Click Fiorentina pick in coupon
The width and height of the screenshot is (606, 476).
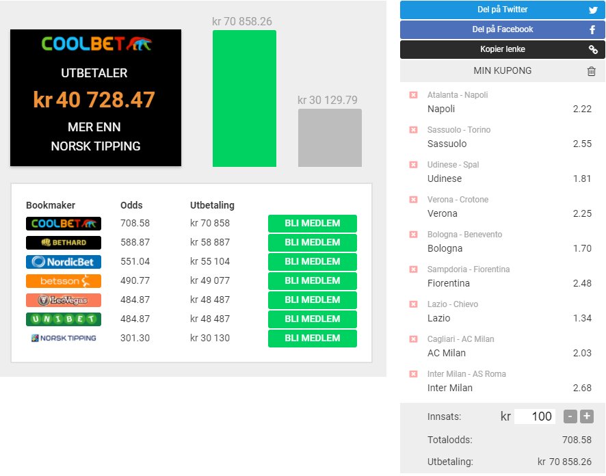tap(448, 283)
